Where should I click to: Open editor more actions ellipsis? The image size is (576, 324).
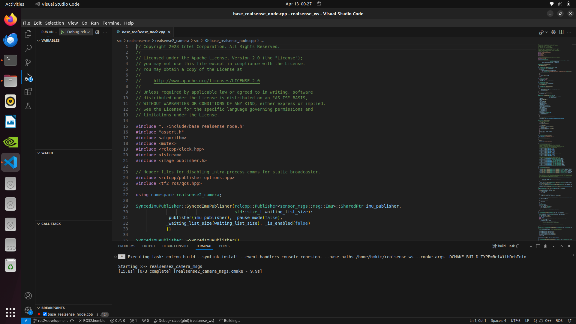click(x=569, y=32)
